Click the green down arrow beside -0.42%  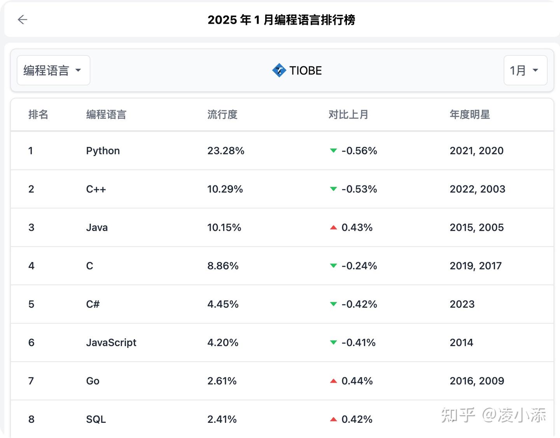333,304
